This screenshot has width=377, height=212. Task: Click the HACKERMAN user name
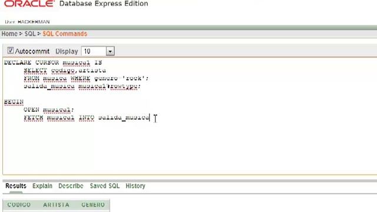tap(34, 22)
